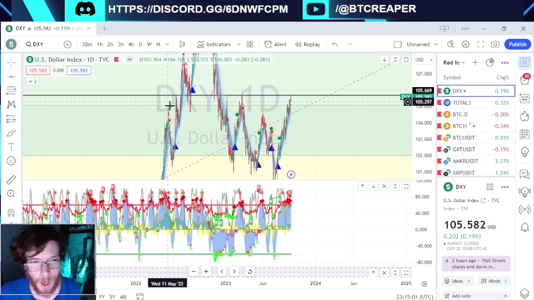
Task: Open DXY details more options menu
Action: pos(505,187)
